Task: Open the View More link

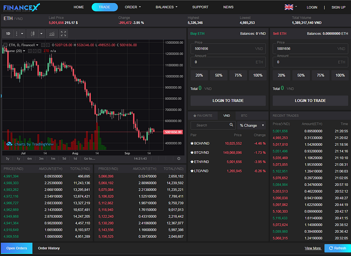Action: coord(313,248)
